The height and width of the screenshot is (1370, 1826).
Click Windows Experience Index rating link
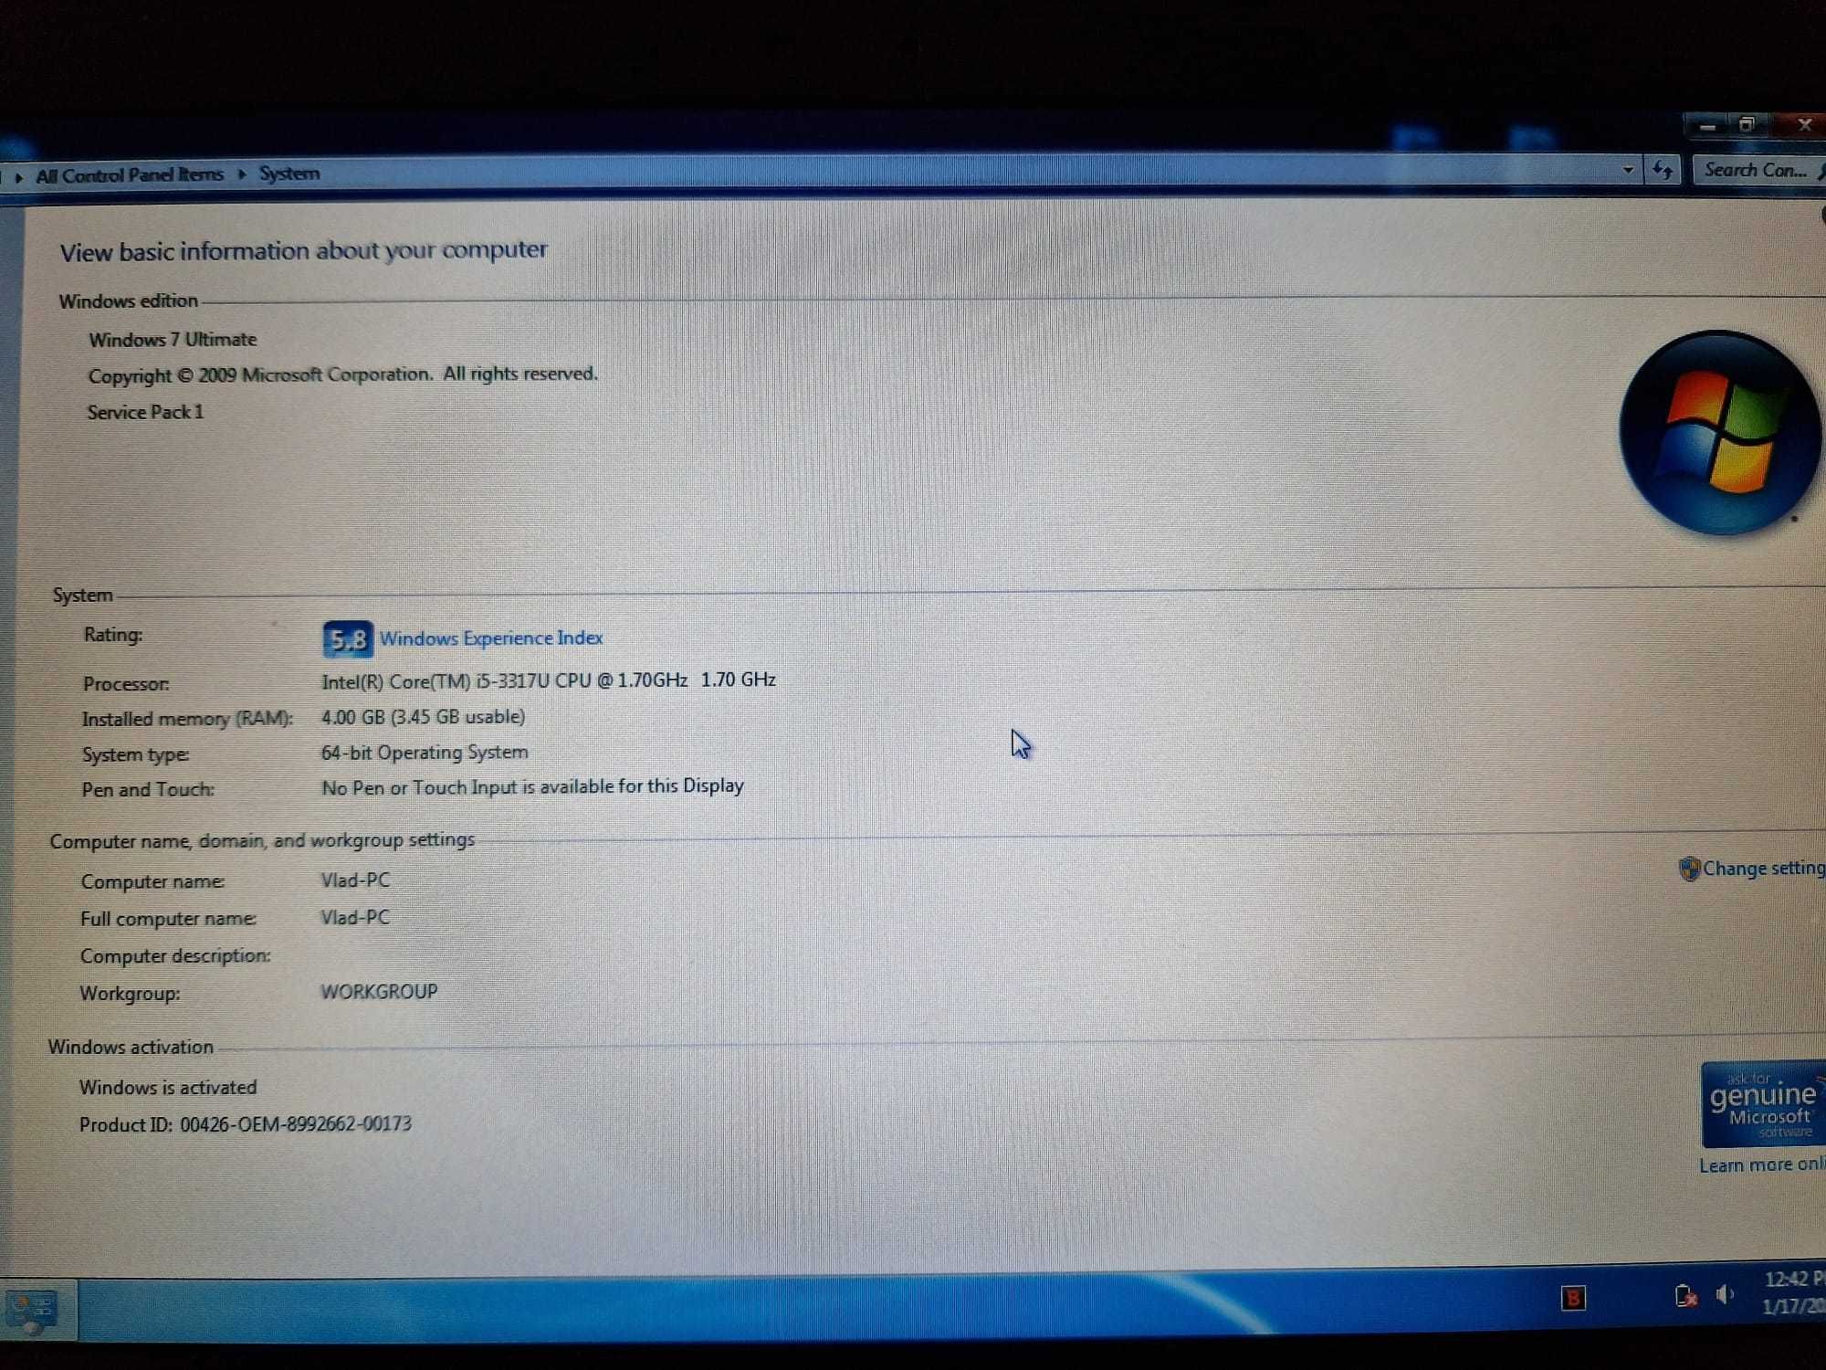(488, 638)
